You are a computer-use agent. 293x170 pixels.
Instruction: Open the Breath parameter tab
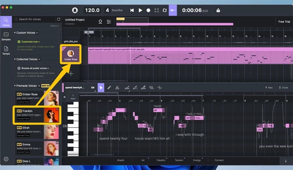tap(121, 160)
